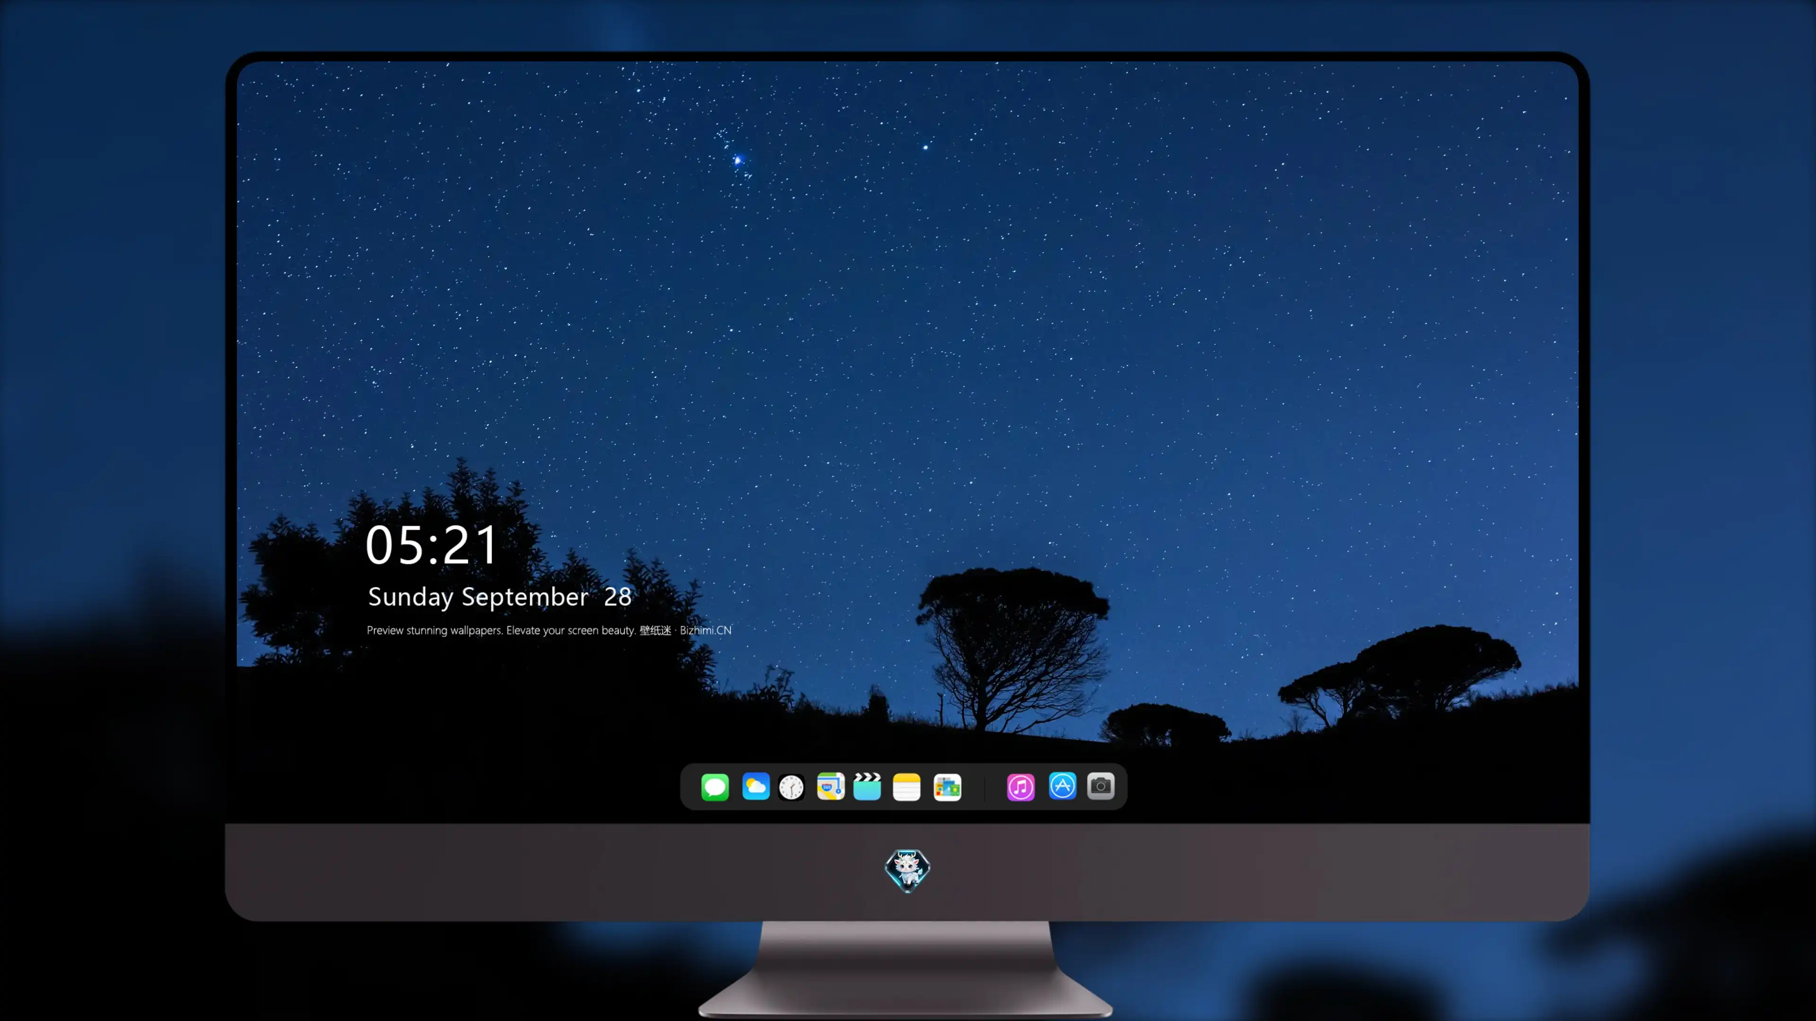Image resolution: width=1816 pixels, height=1021 pixels.
Task: Launch the Maps app from the dock
Action: tap(830, 787)
